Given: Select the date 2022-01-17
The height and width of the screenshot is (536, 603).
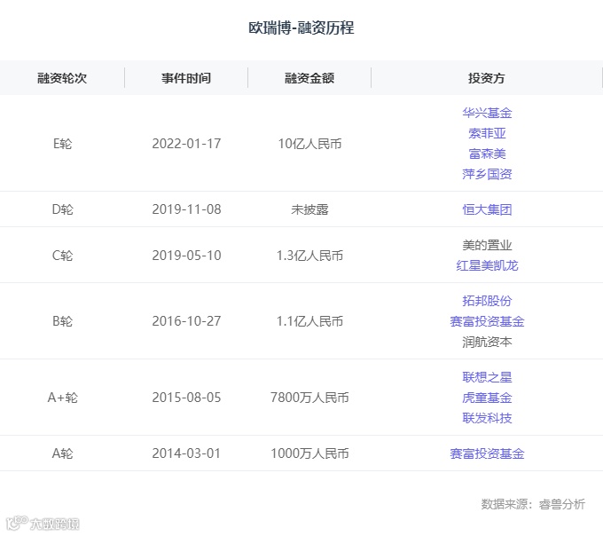Looking at the screenshot, I should [x=186, y=144].
